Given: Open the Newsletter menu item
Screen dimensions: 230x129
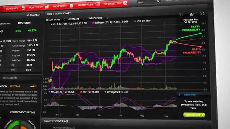Looking at the screenshot, I should pos(113,4).
